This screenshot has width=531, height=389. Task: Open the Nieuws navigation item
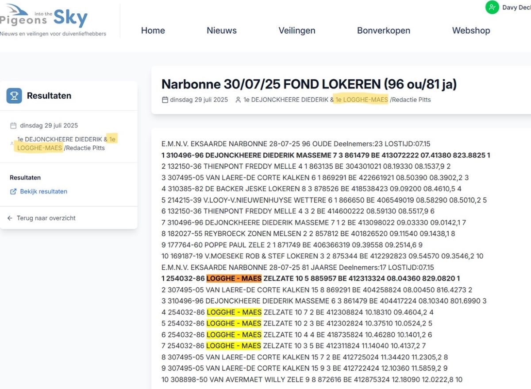(x=221, y=31)
